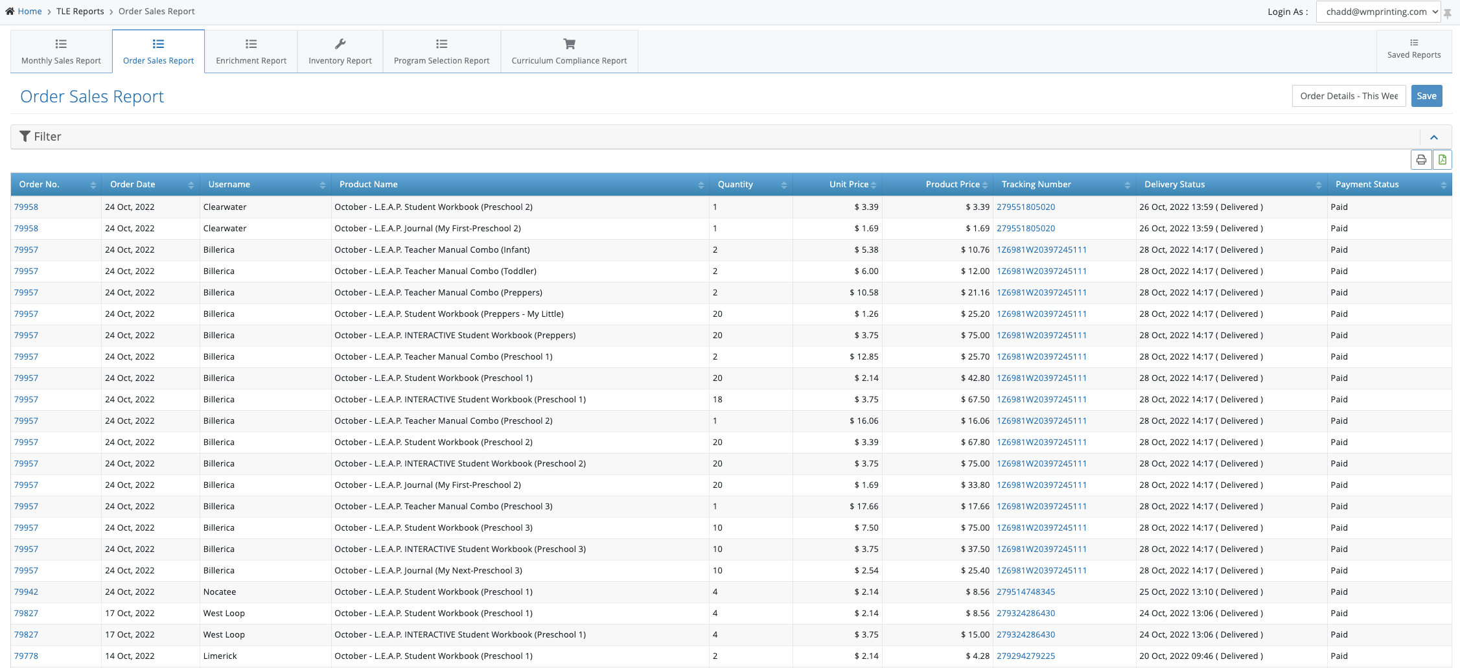This screenshot has width=1460, height=668.
Task: Sort table by Tracking Number arrows
Action: coord(1128,185)
